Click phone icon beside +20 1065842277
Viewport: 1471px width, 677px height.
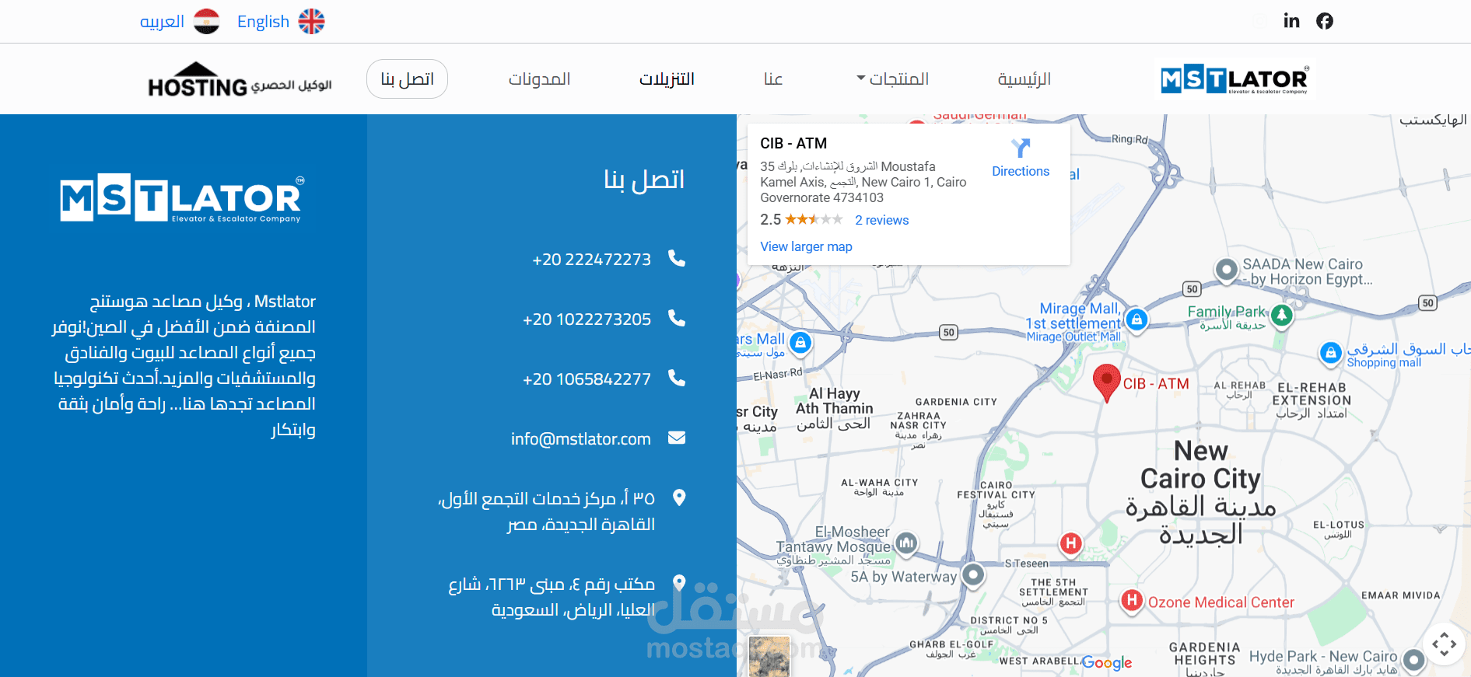click(677, 379)
